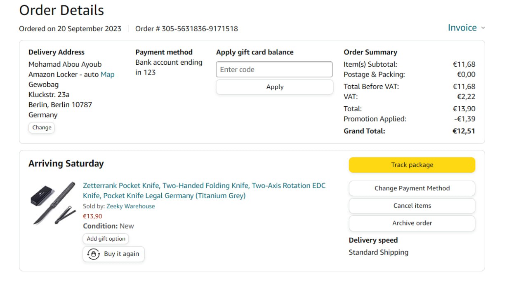Click the Buy it again cart icon
Image resolution: width=528 pixels, height=281 pixels.
(x=94, y=254)
